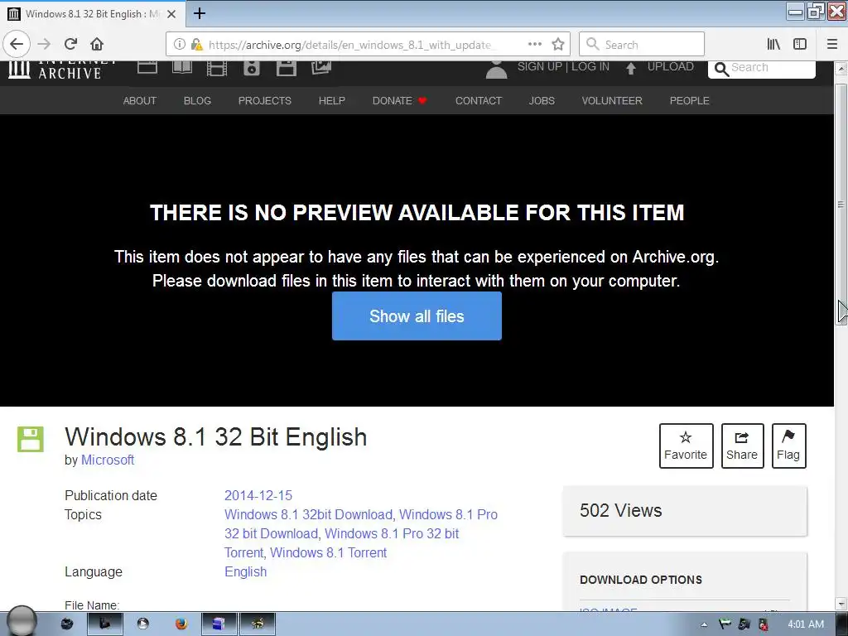Open the Texts book icon
This screenshot has height=636, width=848.
(x=182, y=68)
